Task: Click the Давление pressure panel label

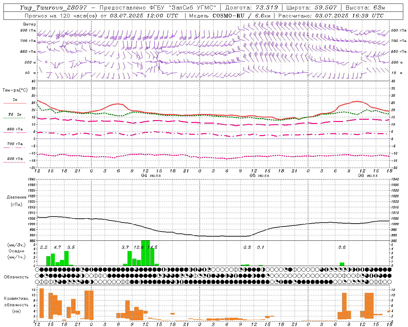Action: (17, 197)
